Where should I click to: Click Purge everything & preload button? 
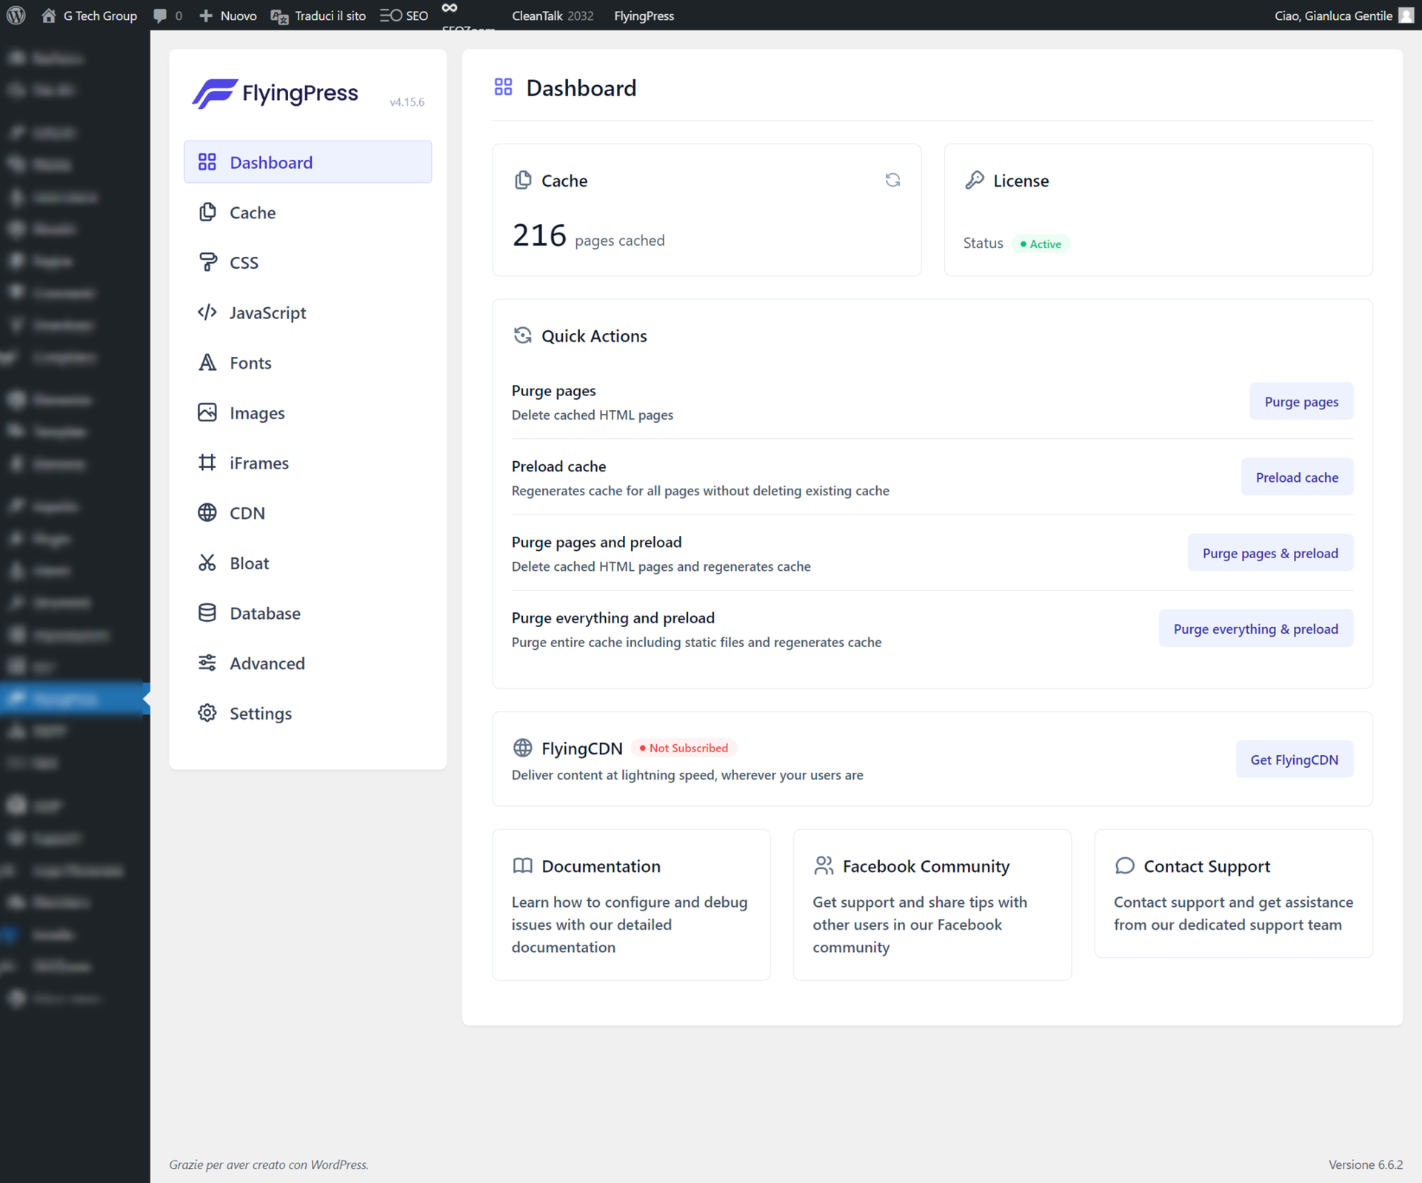pos(1255,629)
